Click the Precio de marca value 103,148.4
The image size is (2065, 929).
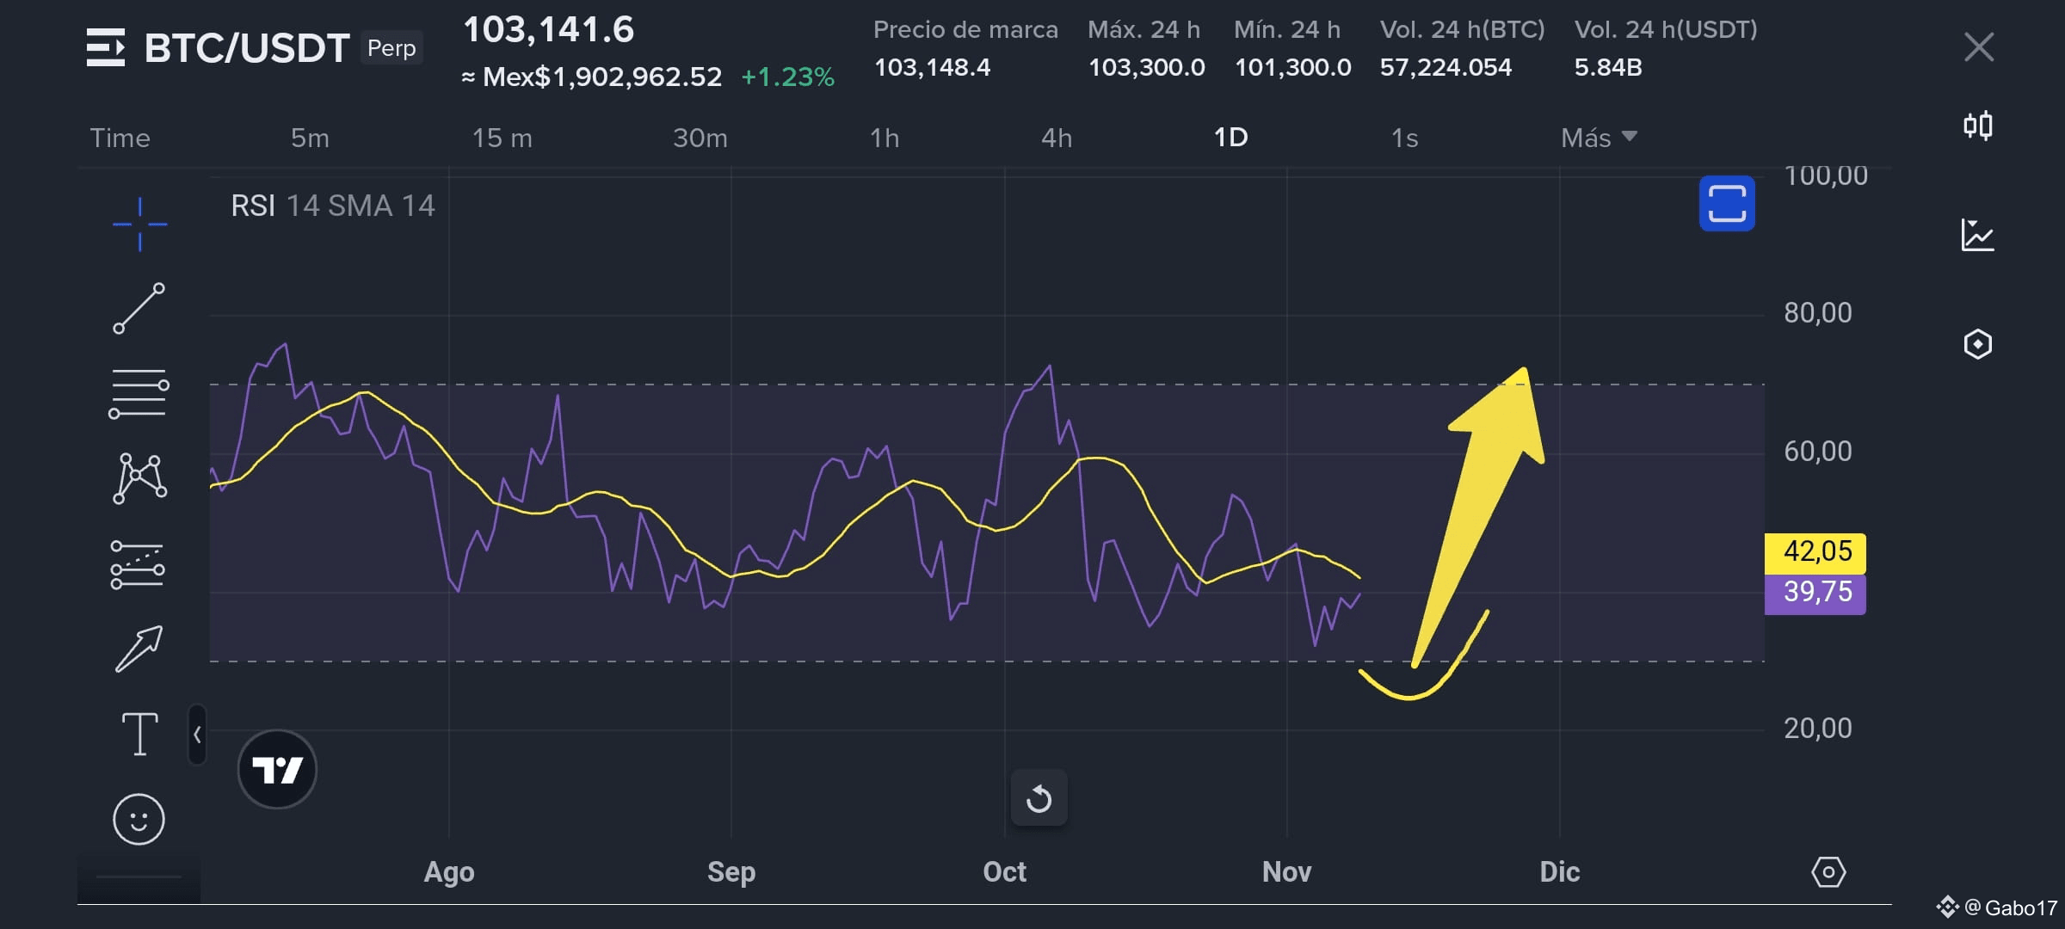[932, 67]
